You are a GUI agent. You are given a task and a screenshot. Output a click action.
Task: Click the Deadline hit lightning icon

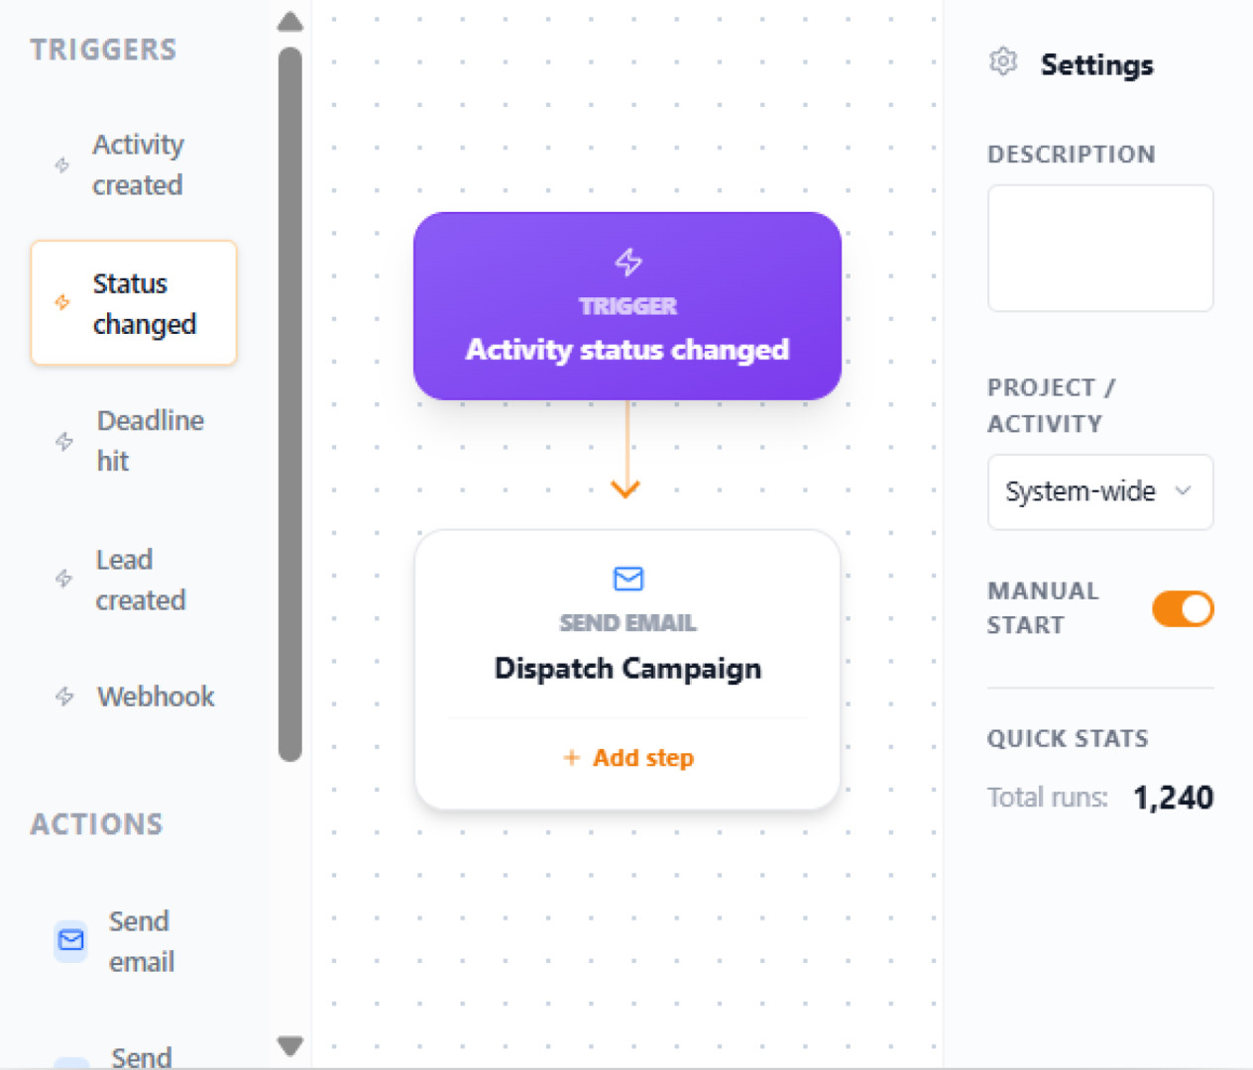click(64, 441)
